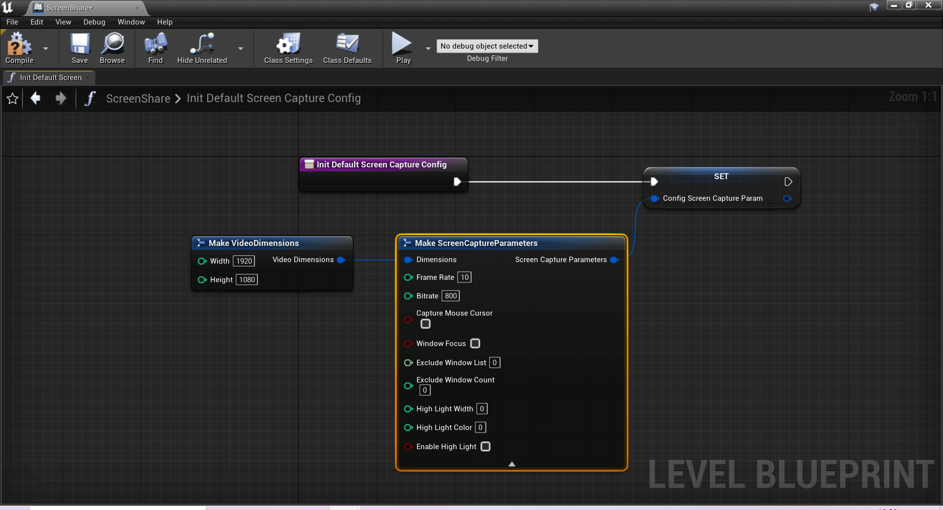Click Video Dimensions output pin
Screen dimensions: 943x510
(341, 260)
